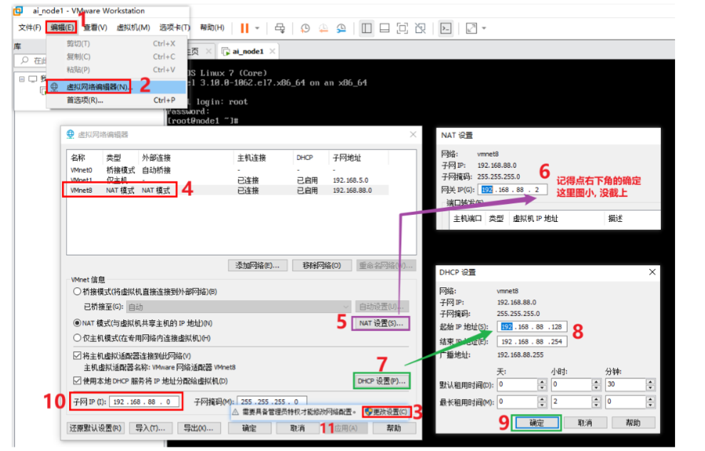Close the home tab with its X

coord(209,51)
